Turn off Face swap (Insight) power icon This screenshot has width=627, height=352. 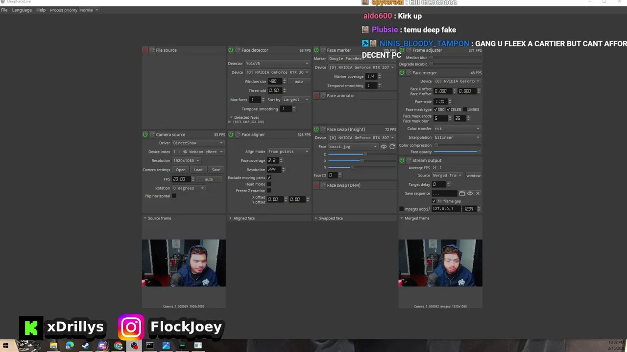click(x=316, y=130)
